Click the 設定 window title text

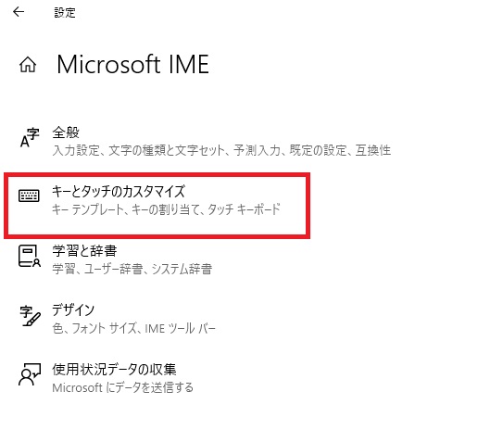[x=65, y=13]
